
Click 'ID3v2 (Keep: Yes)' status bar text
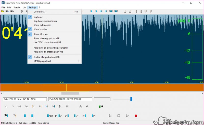click(111, 123)
